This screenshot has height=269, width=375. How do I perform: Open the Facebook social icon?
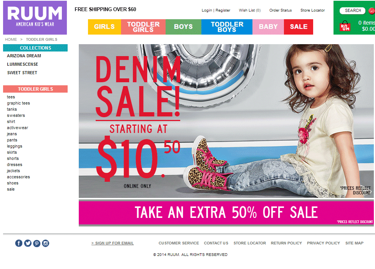pyautogui.click(x=19, y=243)
